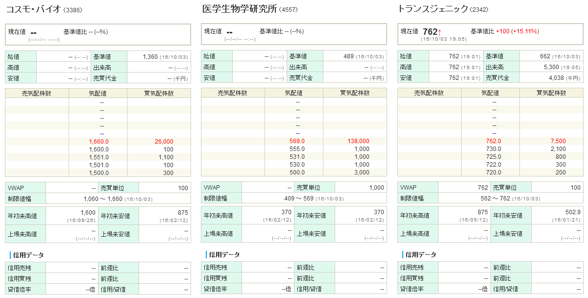Click トランスジェニック trading value 4,038
This screenshot has width=588, height=298.
557,78
